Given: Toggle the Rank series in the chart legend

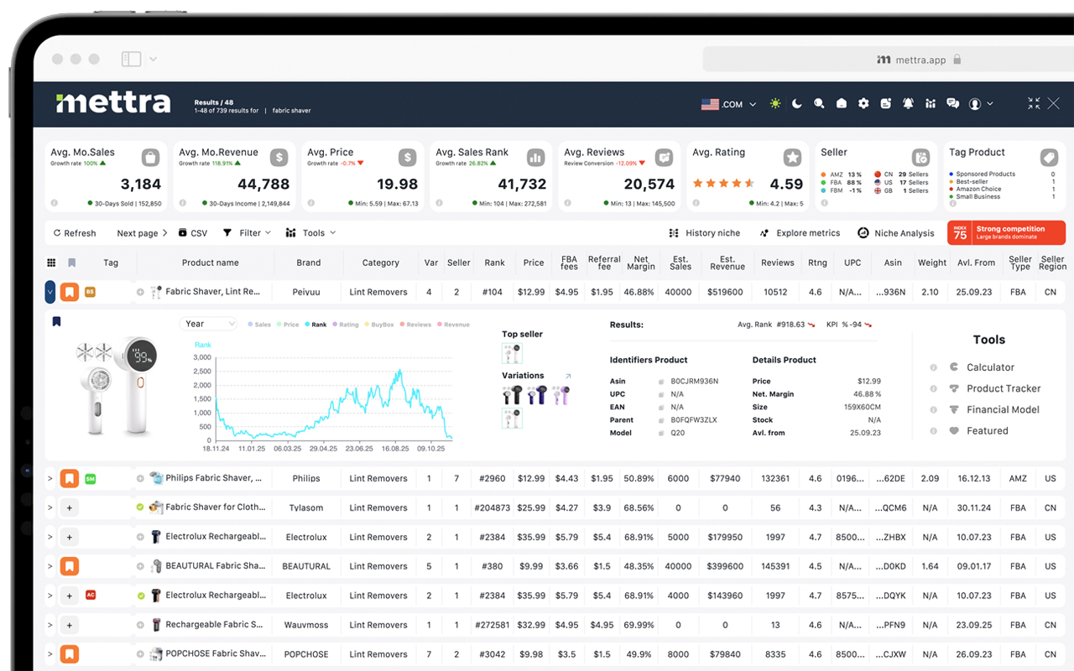Looking at the screenshot, I should click(315, 325).
